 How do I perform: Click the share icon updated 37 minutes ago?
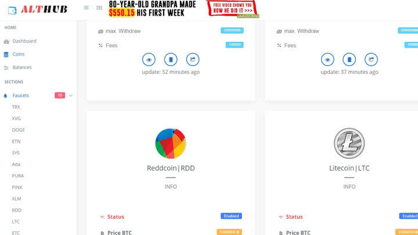(371, 59)
